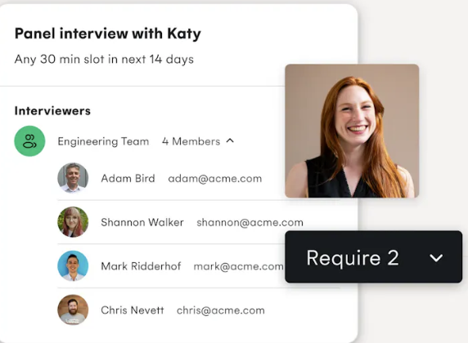
Task: Click the chevron arrow in Require 2 box
Action: pyautogui.click(x=436, y=258)
